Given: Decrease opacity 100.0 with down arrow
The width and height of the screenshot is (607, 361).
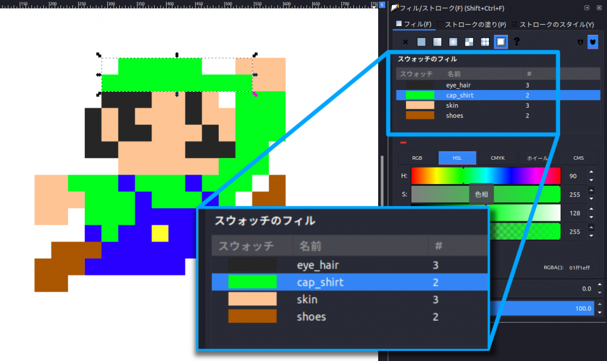Looking at the screenshot, I should click(x=600, y=312).
